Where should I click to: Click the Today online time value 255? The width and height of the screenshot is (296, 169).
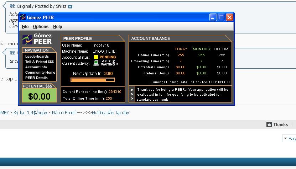pyautogui.click(x=181, y=55)
